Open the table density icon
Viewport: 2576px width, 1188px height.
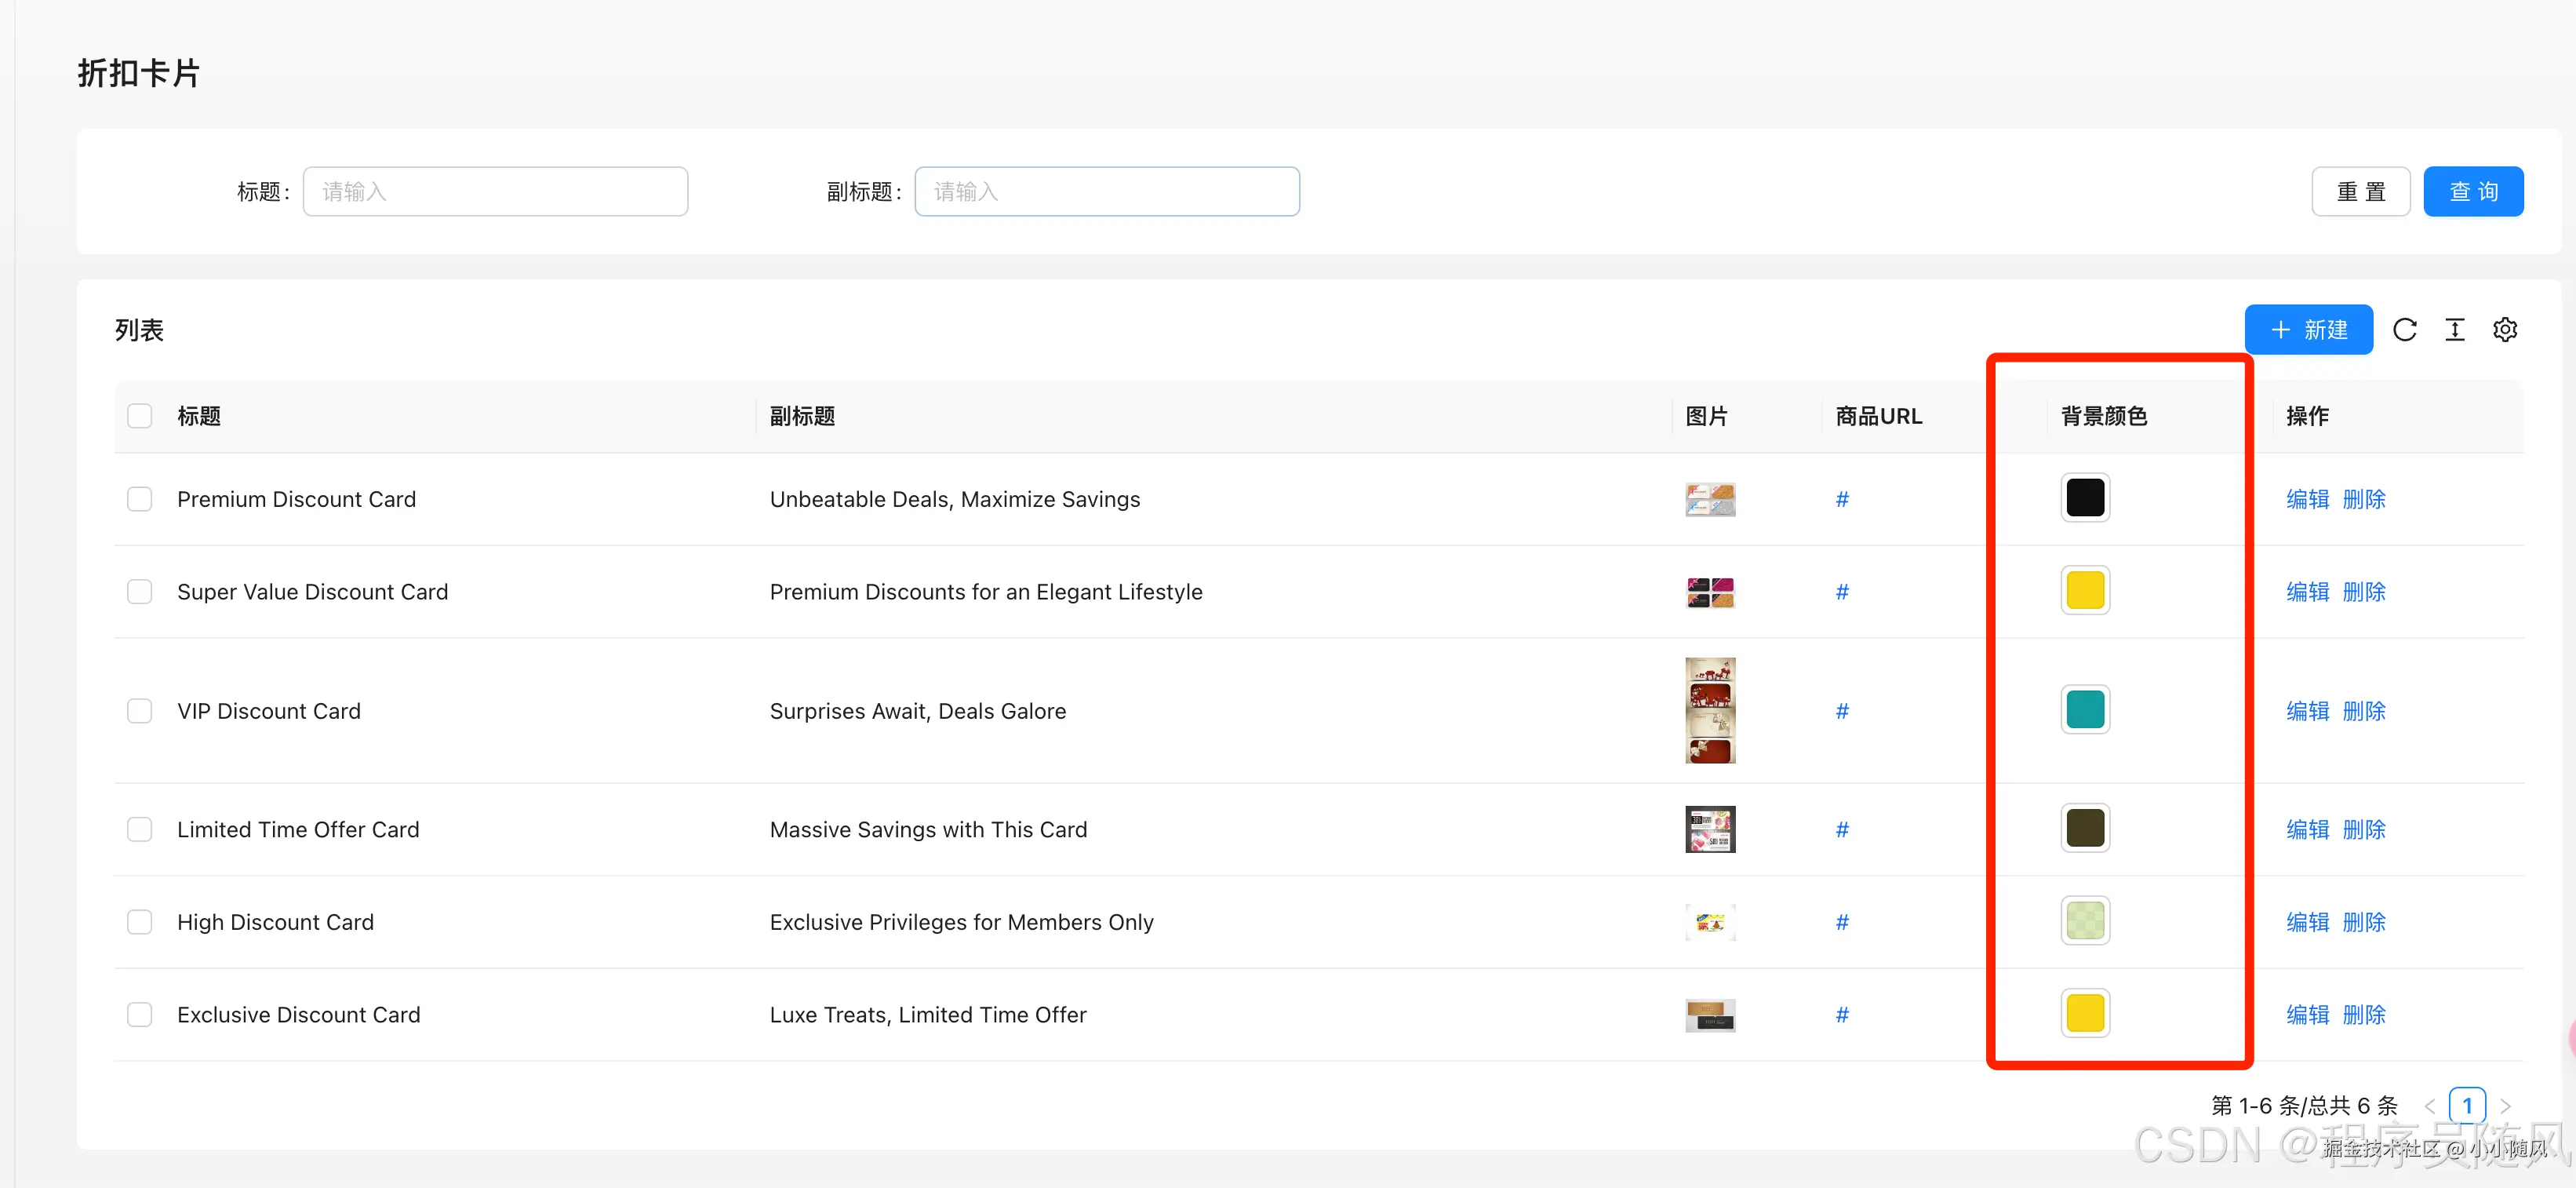[x=2454, y=330]
